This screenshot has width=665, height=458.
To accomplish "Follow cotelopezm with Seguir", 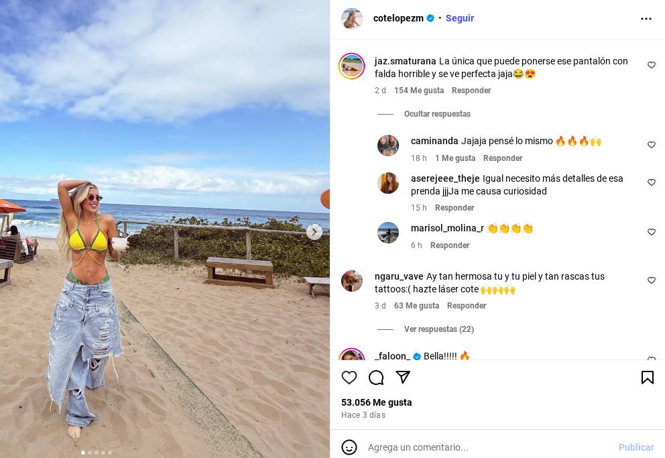I will point(460,18).
